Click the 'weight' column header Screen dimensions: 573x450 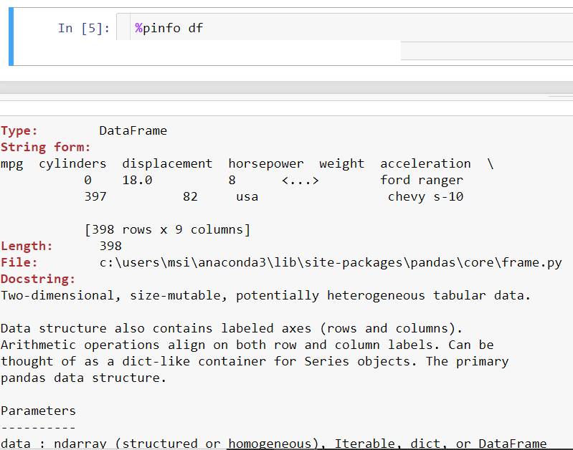click(x=341, y=163)
